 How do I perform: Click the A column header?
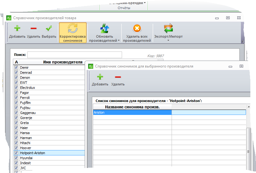(16, 62)
